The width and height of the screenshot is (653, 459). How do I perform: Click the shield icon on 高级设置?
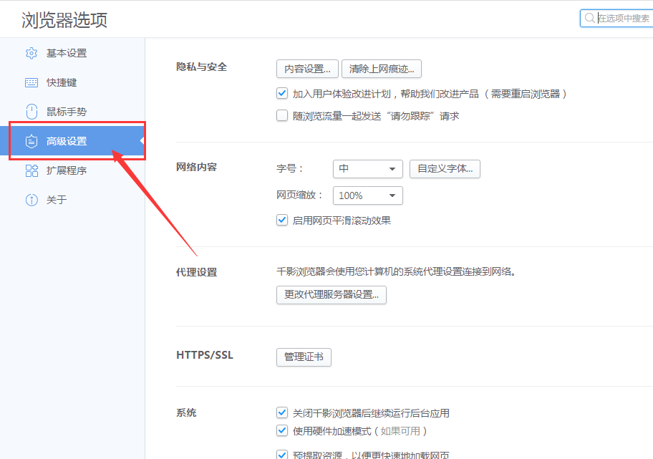[x=31, y=141]
